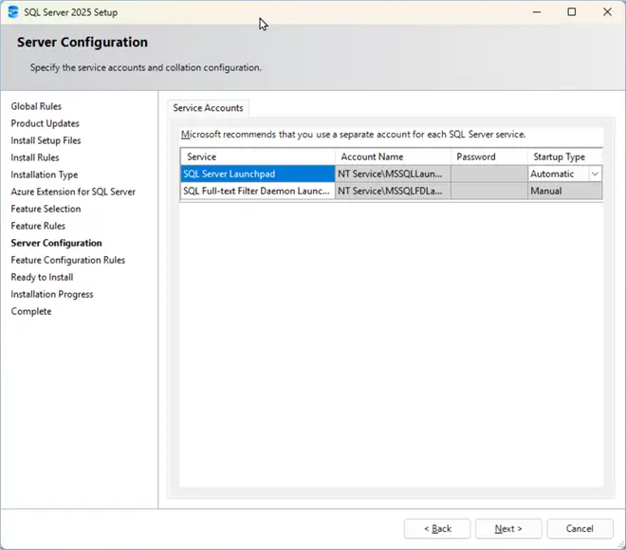
Task: Click the bold Server Configuration step
Action: 56,243
